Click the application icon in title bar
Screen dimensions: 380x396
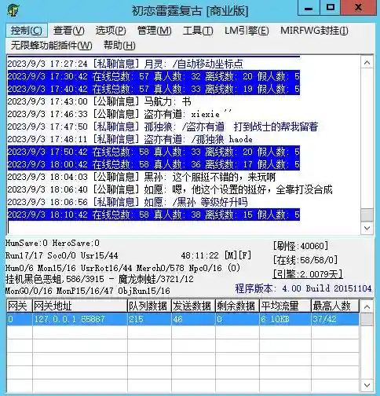(13, 10)
